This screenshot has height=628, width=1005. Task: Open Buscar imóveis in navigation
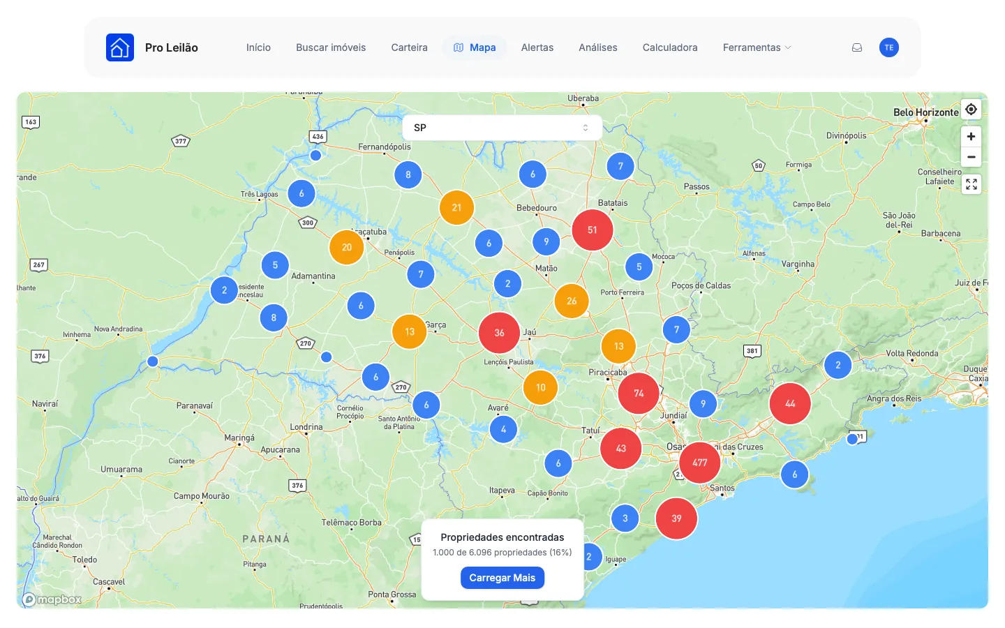[x=331, y=47]
